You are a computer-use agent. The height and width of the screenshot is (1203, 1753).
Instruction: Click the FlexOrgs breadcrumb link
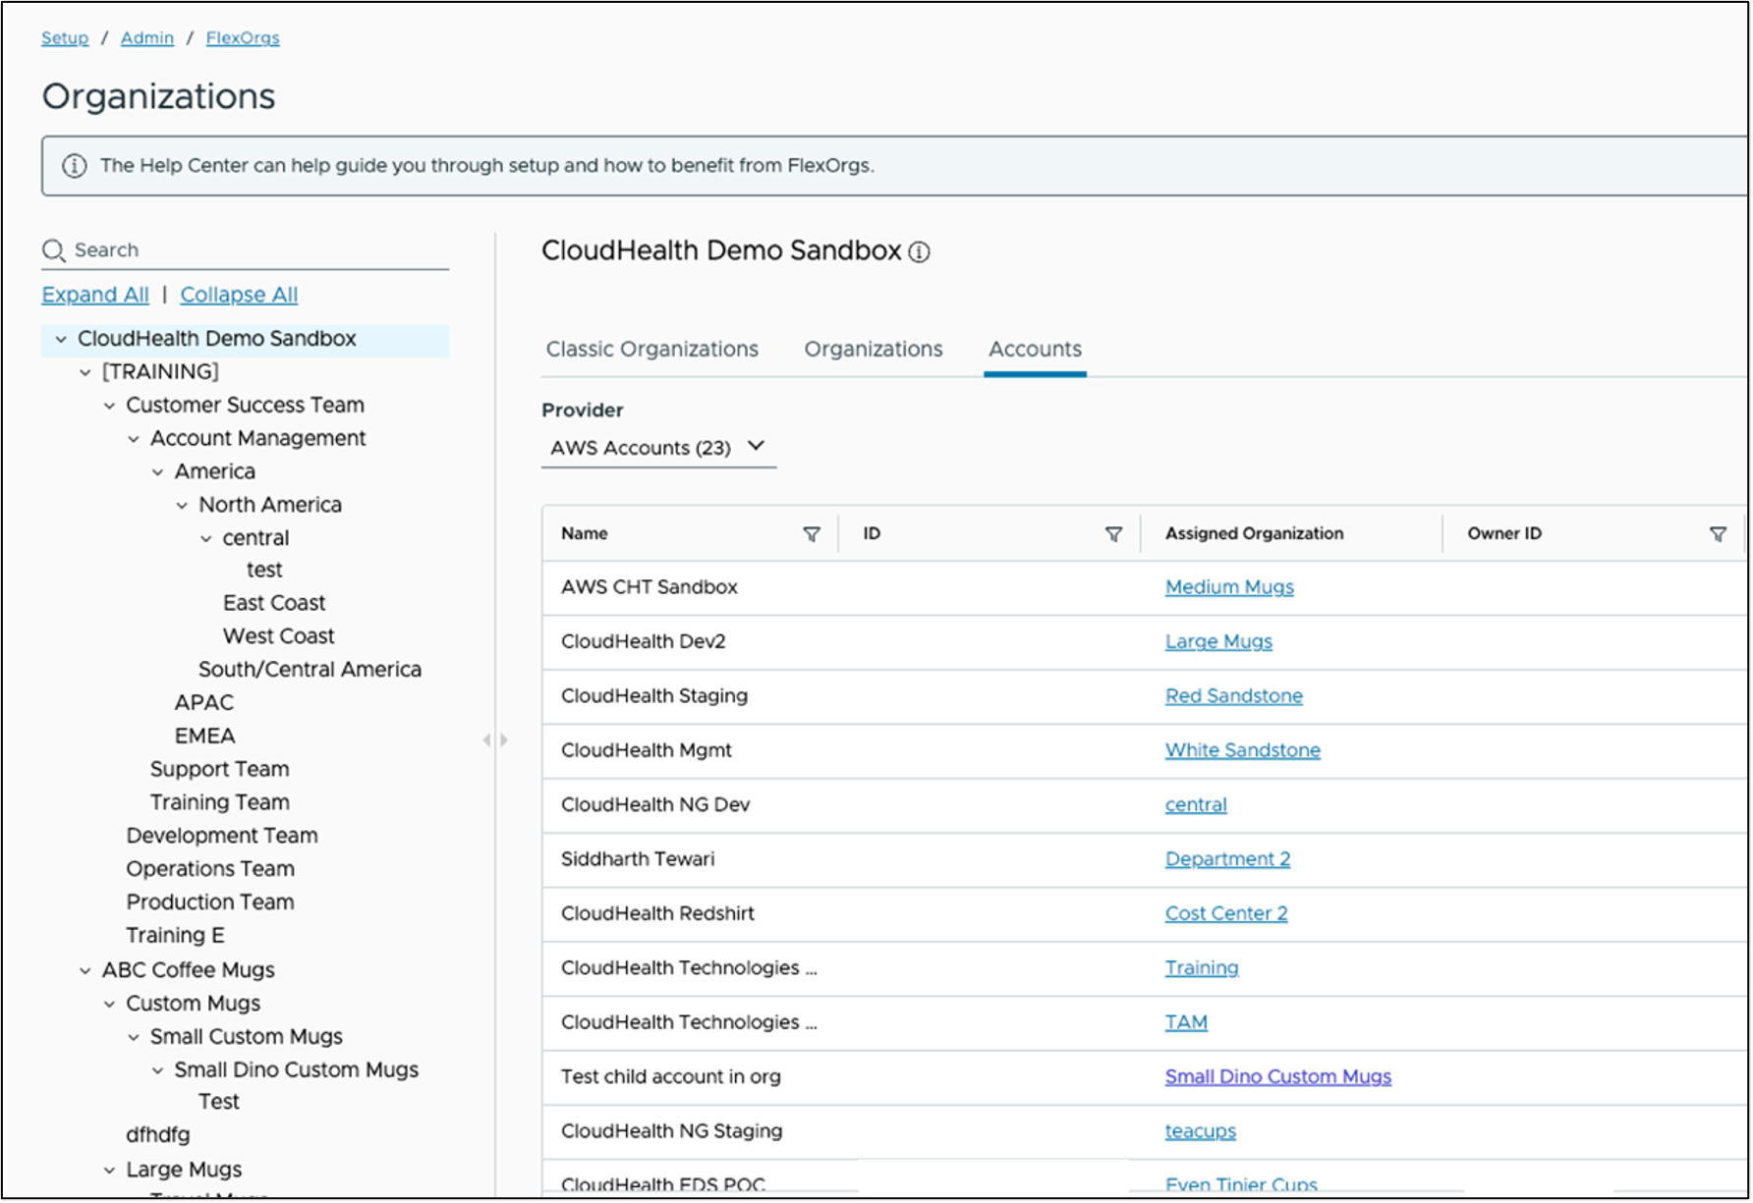pyautogui.click(x=243, y=38)
